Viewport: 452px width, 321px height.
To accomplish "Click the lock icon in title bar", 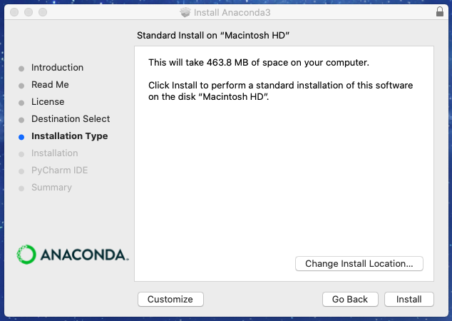I will coord(438,12).
